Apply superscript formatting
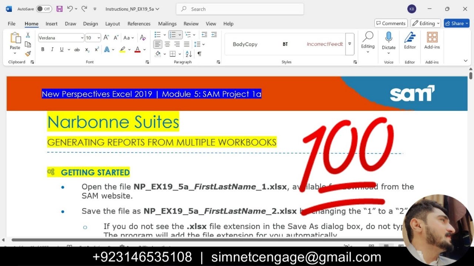Viewport: 474px width, 266px height. coord(97,50)
